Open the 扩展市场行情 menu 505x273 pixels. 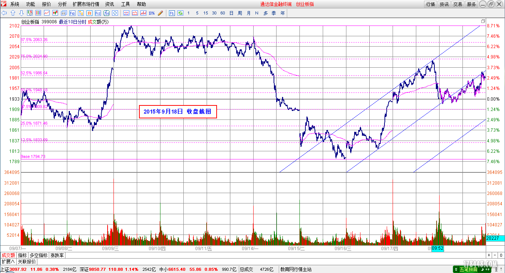[x=86, y=4]
